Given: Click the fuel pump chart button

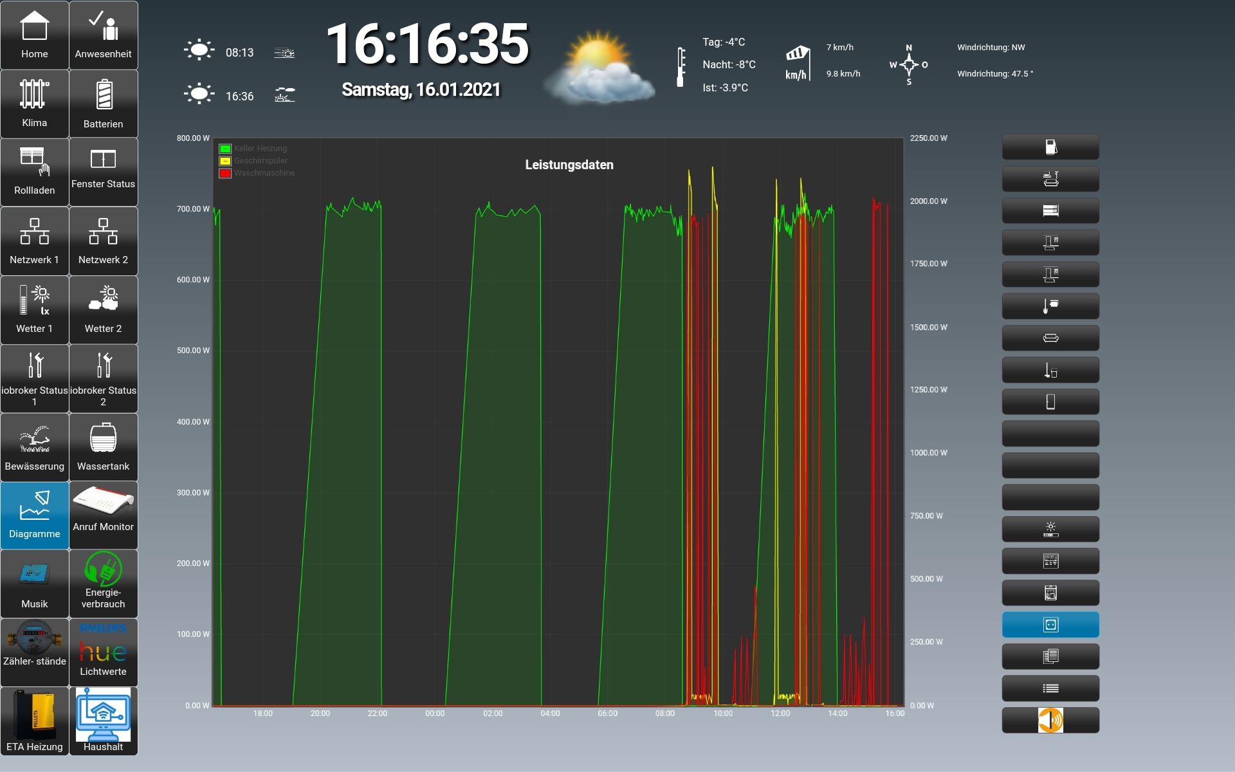Looking at the screenshot, I should pyautogui.click(x=1050, y=147).
